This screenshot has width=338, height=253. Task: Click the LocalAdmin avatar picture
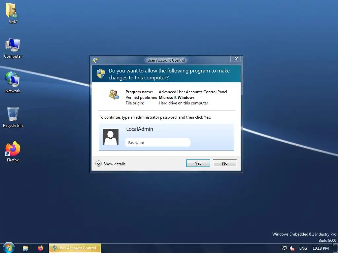110,137
